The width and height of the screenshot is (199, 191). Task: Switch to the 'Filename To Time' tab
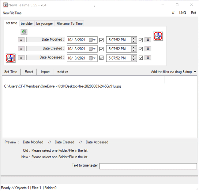tap(69, 23)
